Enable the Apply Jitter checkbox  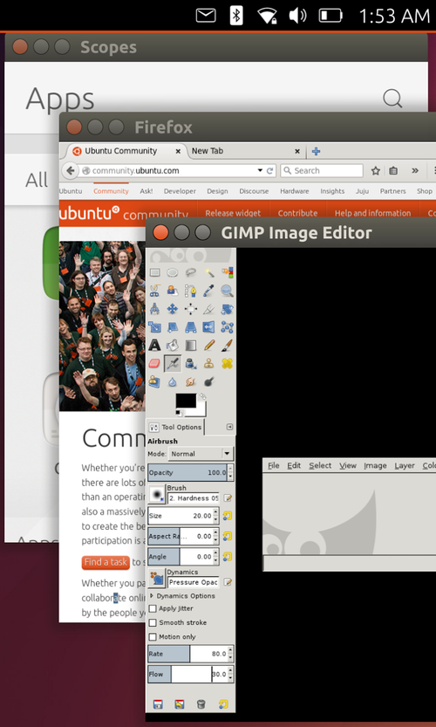(x=153, y=608)
